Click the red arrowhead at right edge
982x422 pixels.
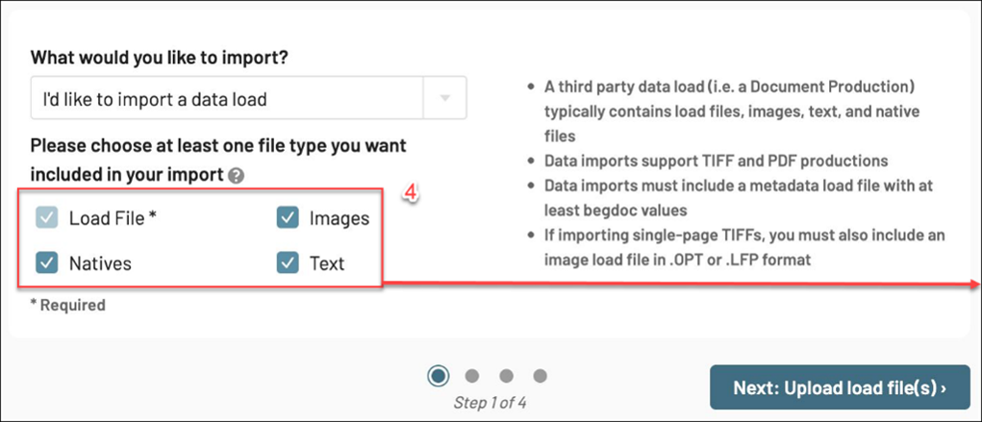click(x=974, y=285)
